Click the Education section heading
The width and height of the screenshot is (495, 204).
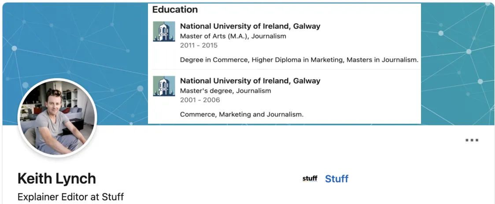175,10
